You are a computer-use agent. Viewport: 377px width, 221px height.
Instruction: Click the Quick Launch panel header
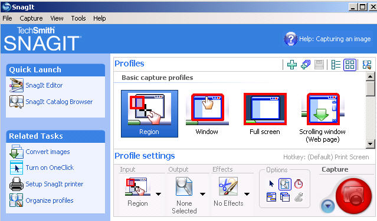(55, 70)
